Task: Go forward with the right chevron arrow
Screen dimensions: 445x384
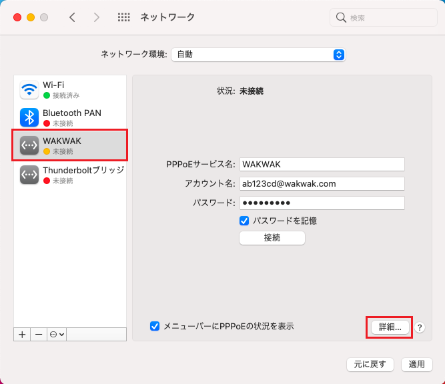Action: (x=97, y=17)
